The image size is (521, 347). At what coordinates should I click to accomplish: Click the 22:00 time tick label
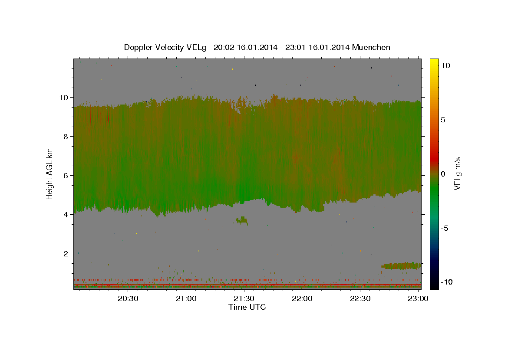[302, 299]
